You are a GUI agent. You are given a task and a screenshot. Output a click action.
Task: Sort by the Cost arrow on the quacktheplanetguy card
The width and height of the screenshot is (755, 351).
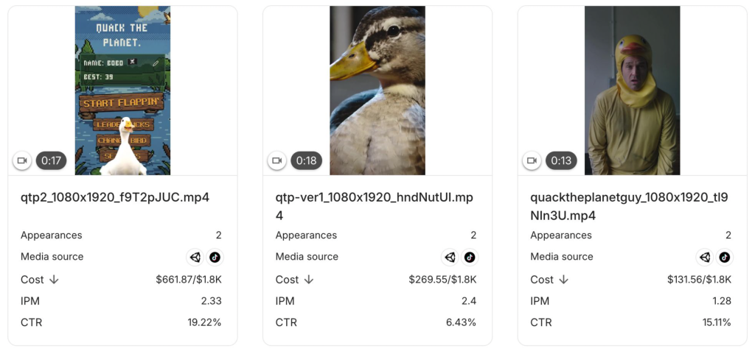pos(564,280)
